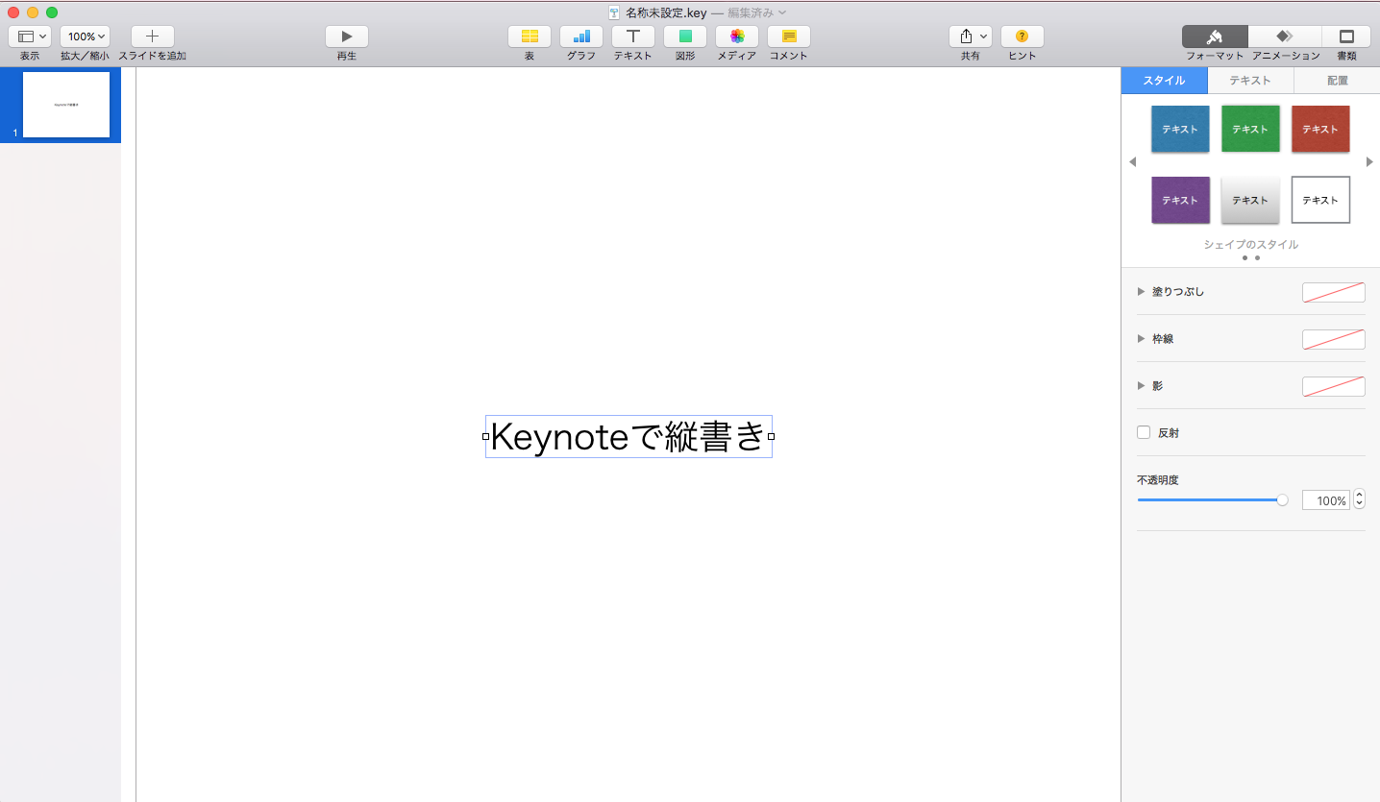Open the 影 shadow preview well
This screenshot has height=802, width=1380.
[1334, 386]
